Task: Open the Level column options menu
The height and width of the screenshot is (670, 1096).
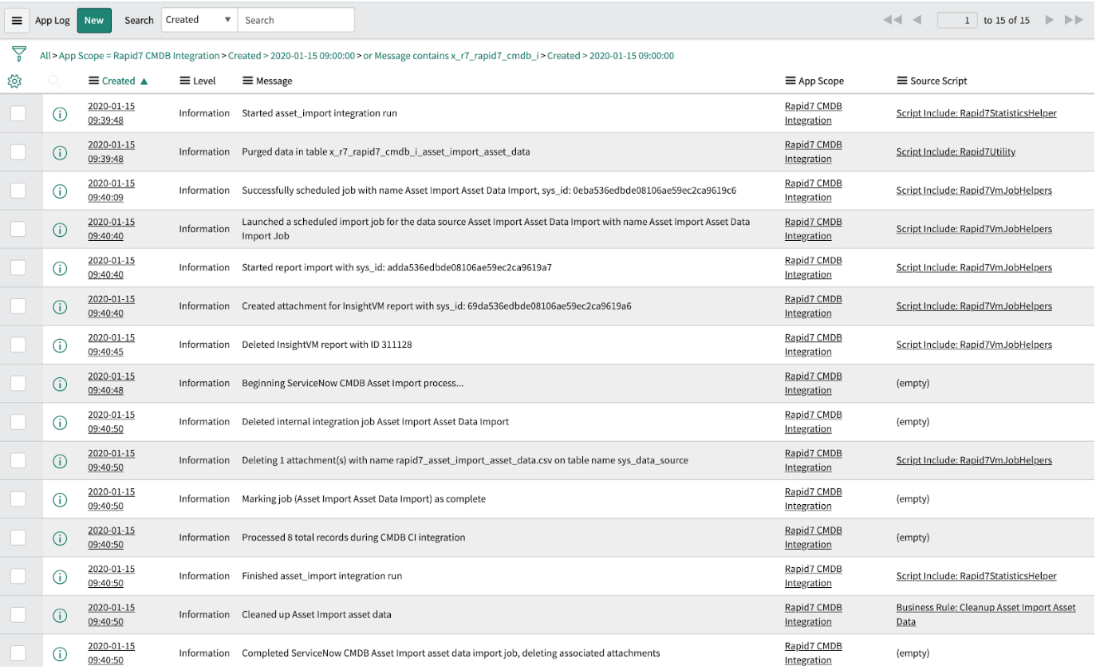Action: [x=185, y=81]
